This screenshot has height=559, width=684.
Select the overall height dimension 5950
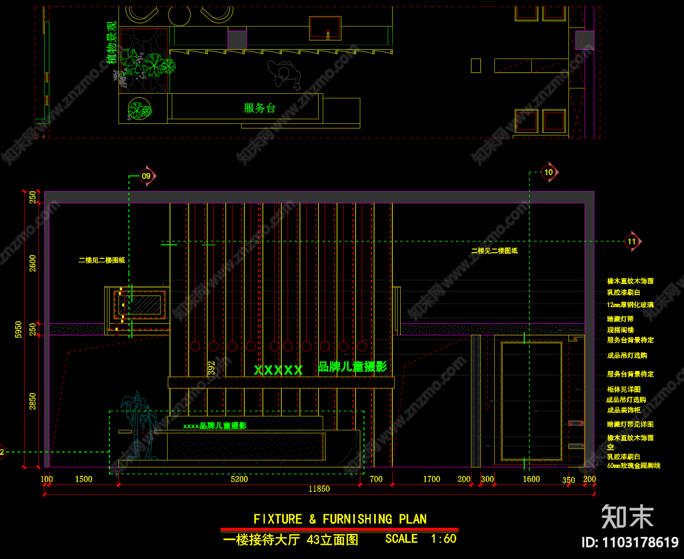(x=18, y=330)
